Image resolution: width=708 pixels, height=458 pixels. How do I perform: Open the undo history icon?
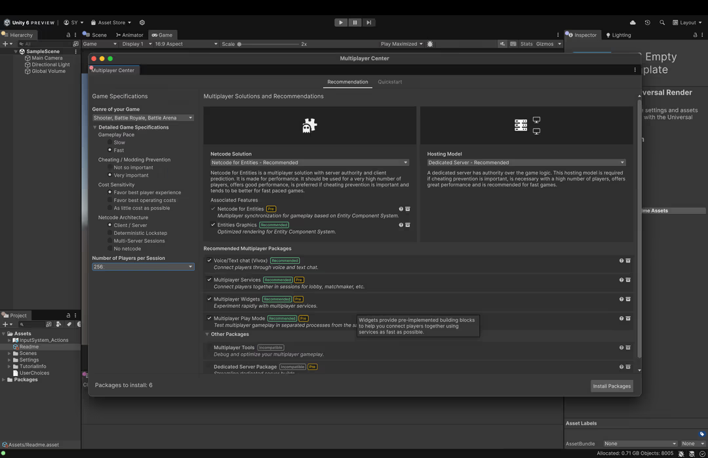[648, 22]
